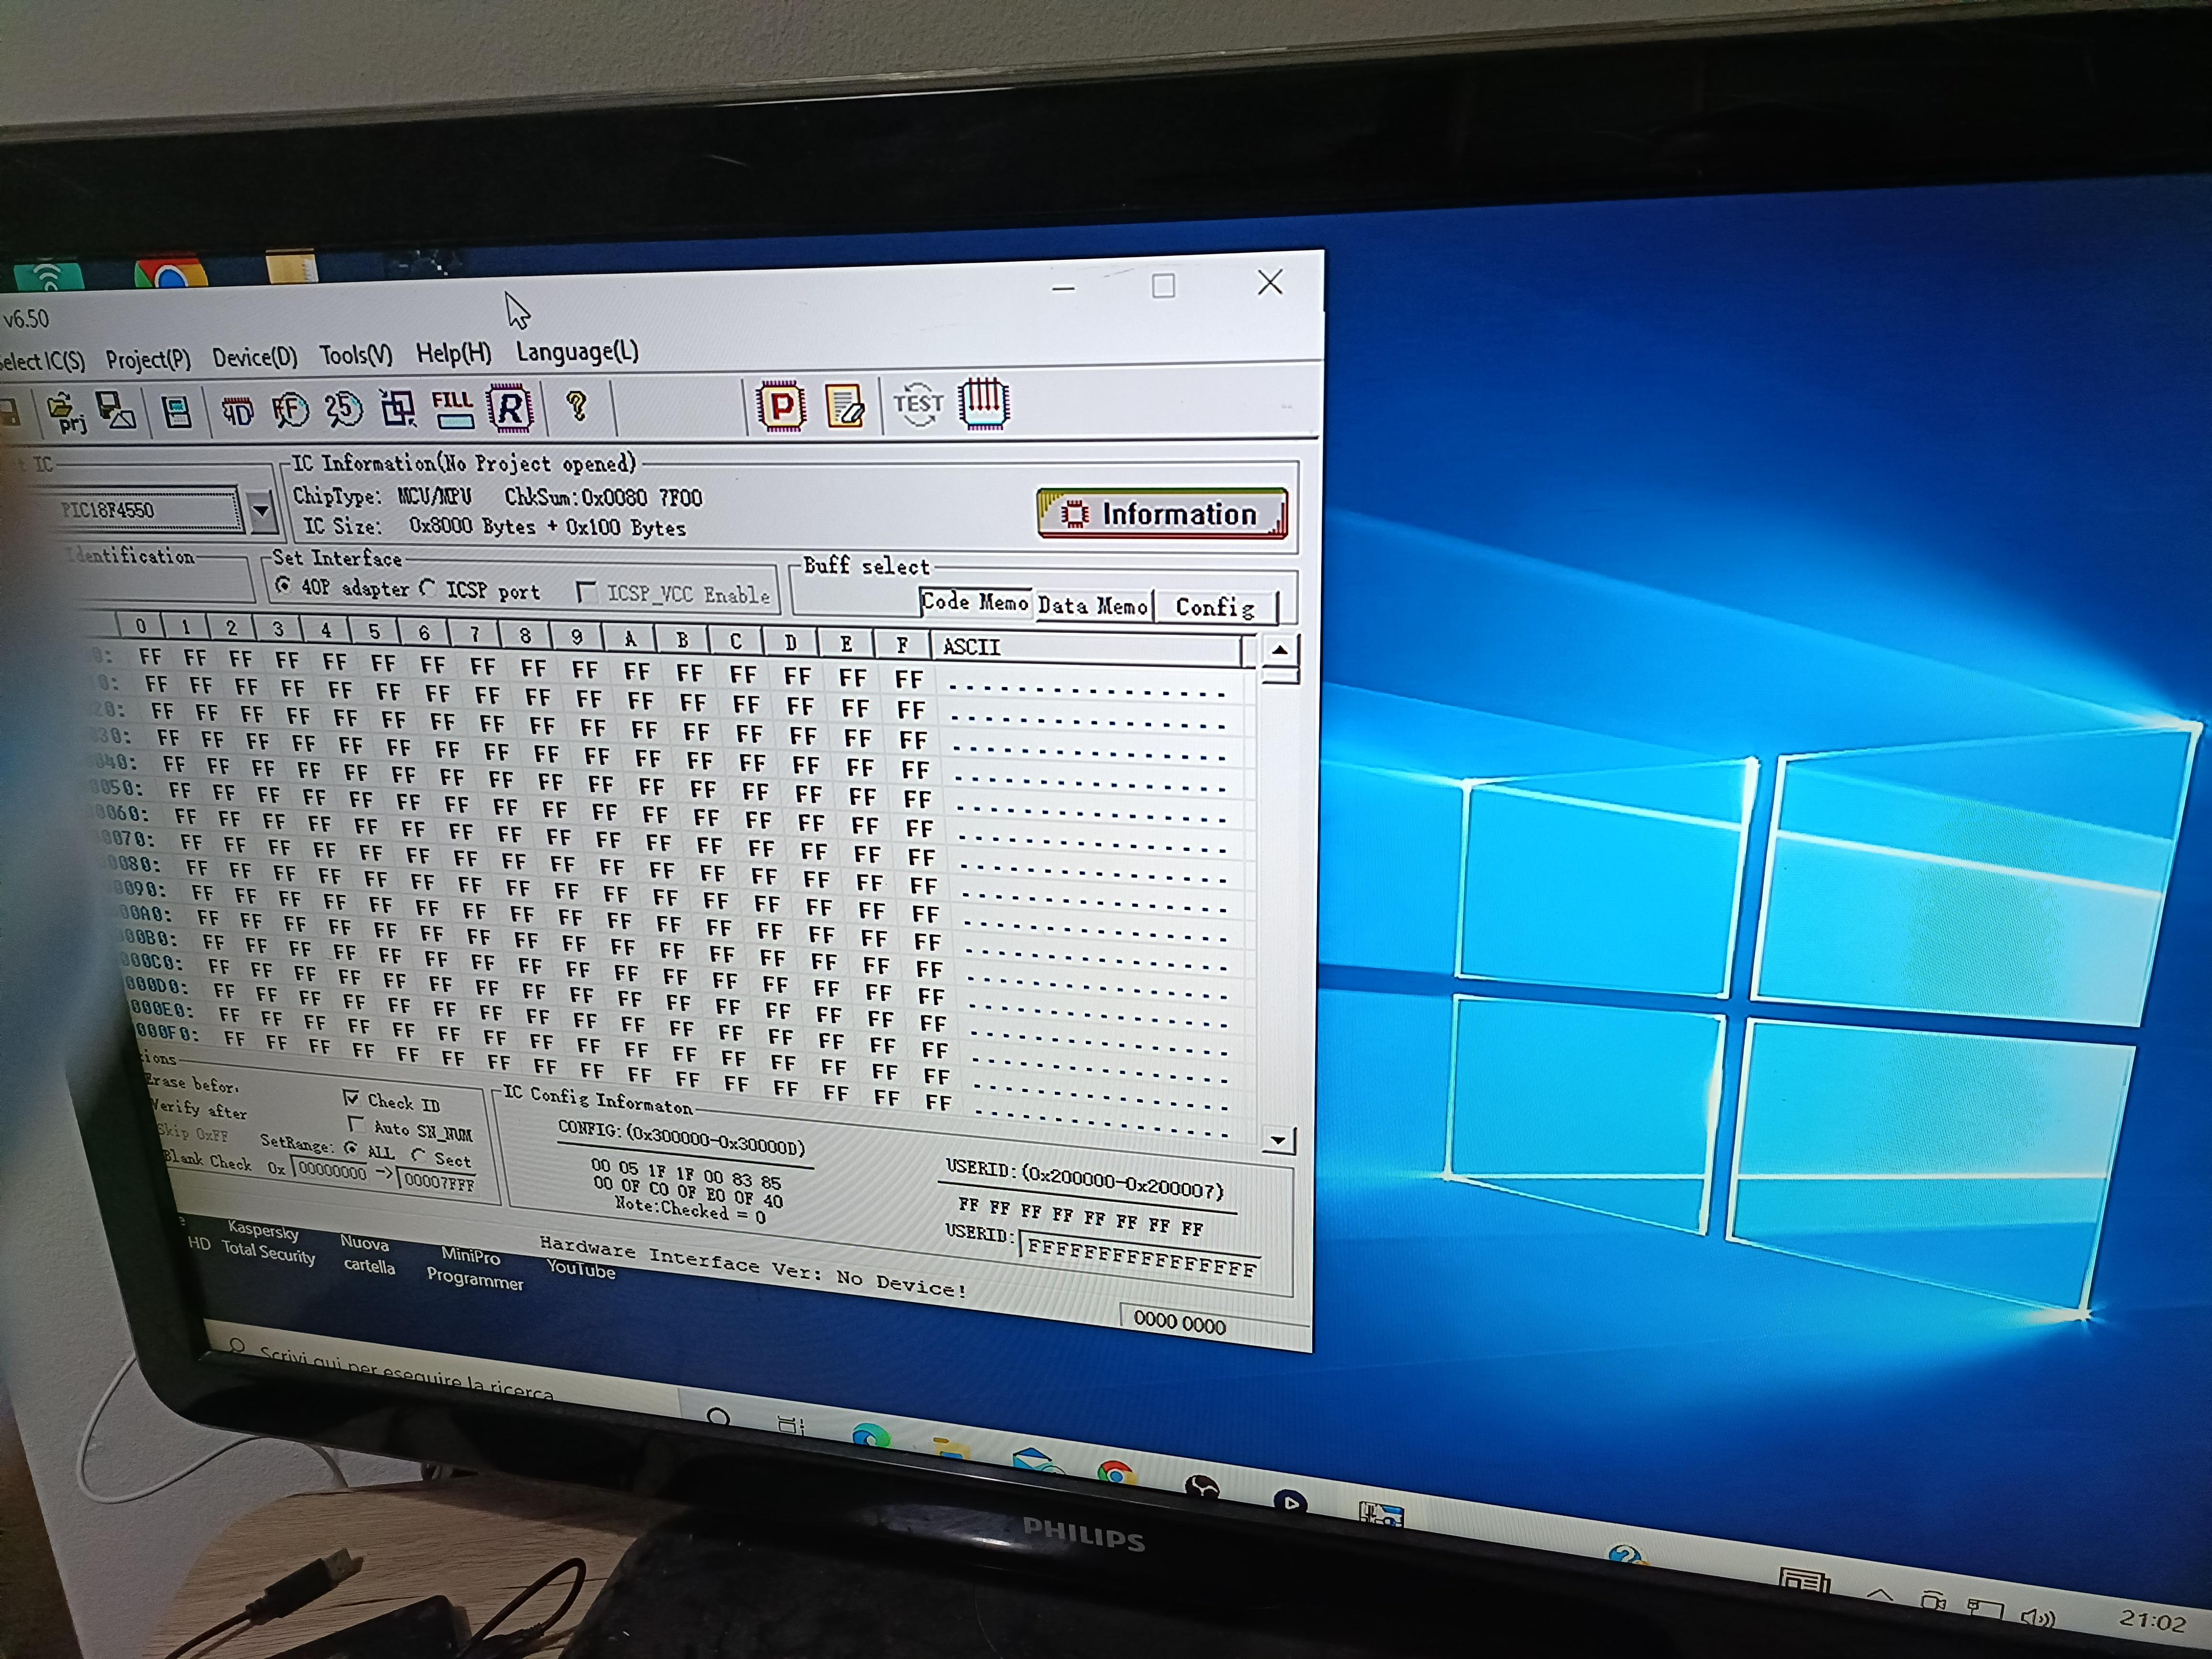The height and width of the screenshot is (1659, 2212).
Task: Click the TEST toolbar icon
Action: coord(918,404)
